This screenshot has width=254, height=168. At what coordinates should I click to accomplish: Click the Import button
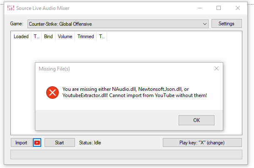point(21,143)
